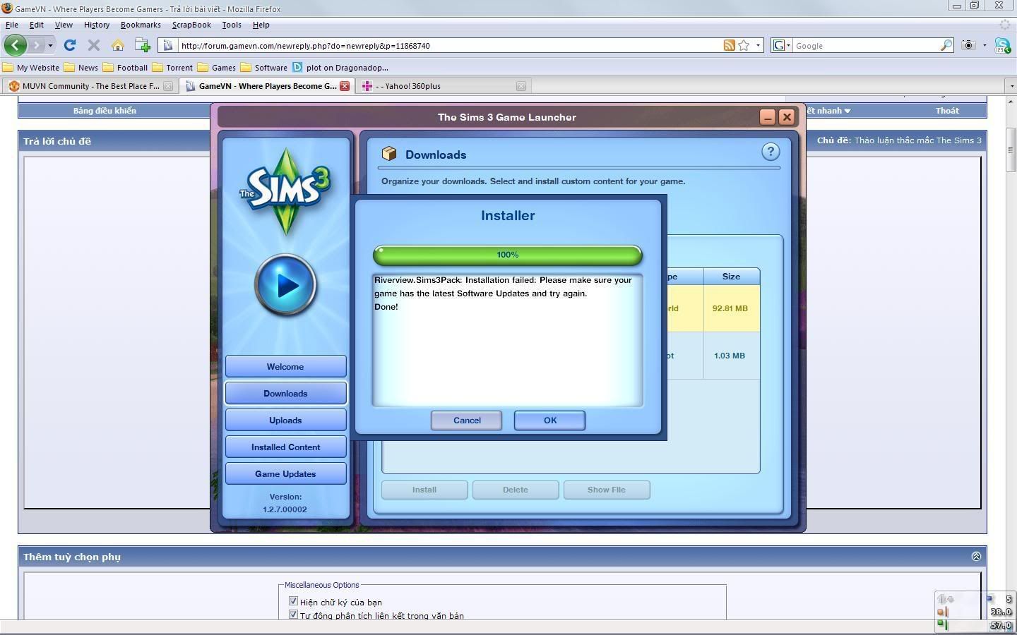Screen dimensions: 1017x635
Task: Click the Firefox Back navigation button
Action: click(15, 45)
